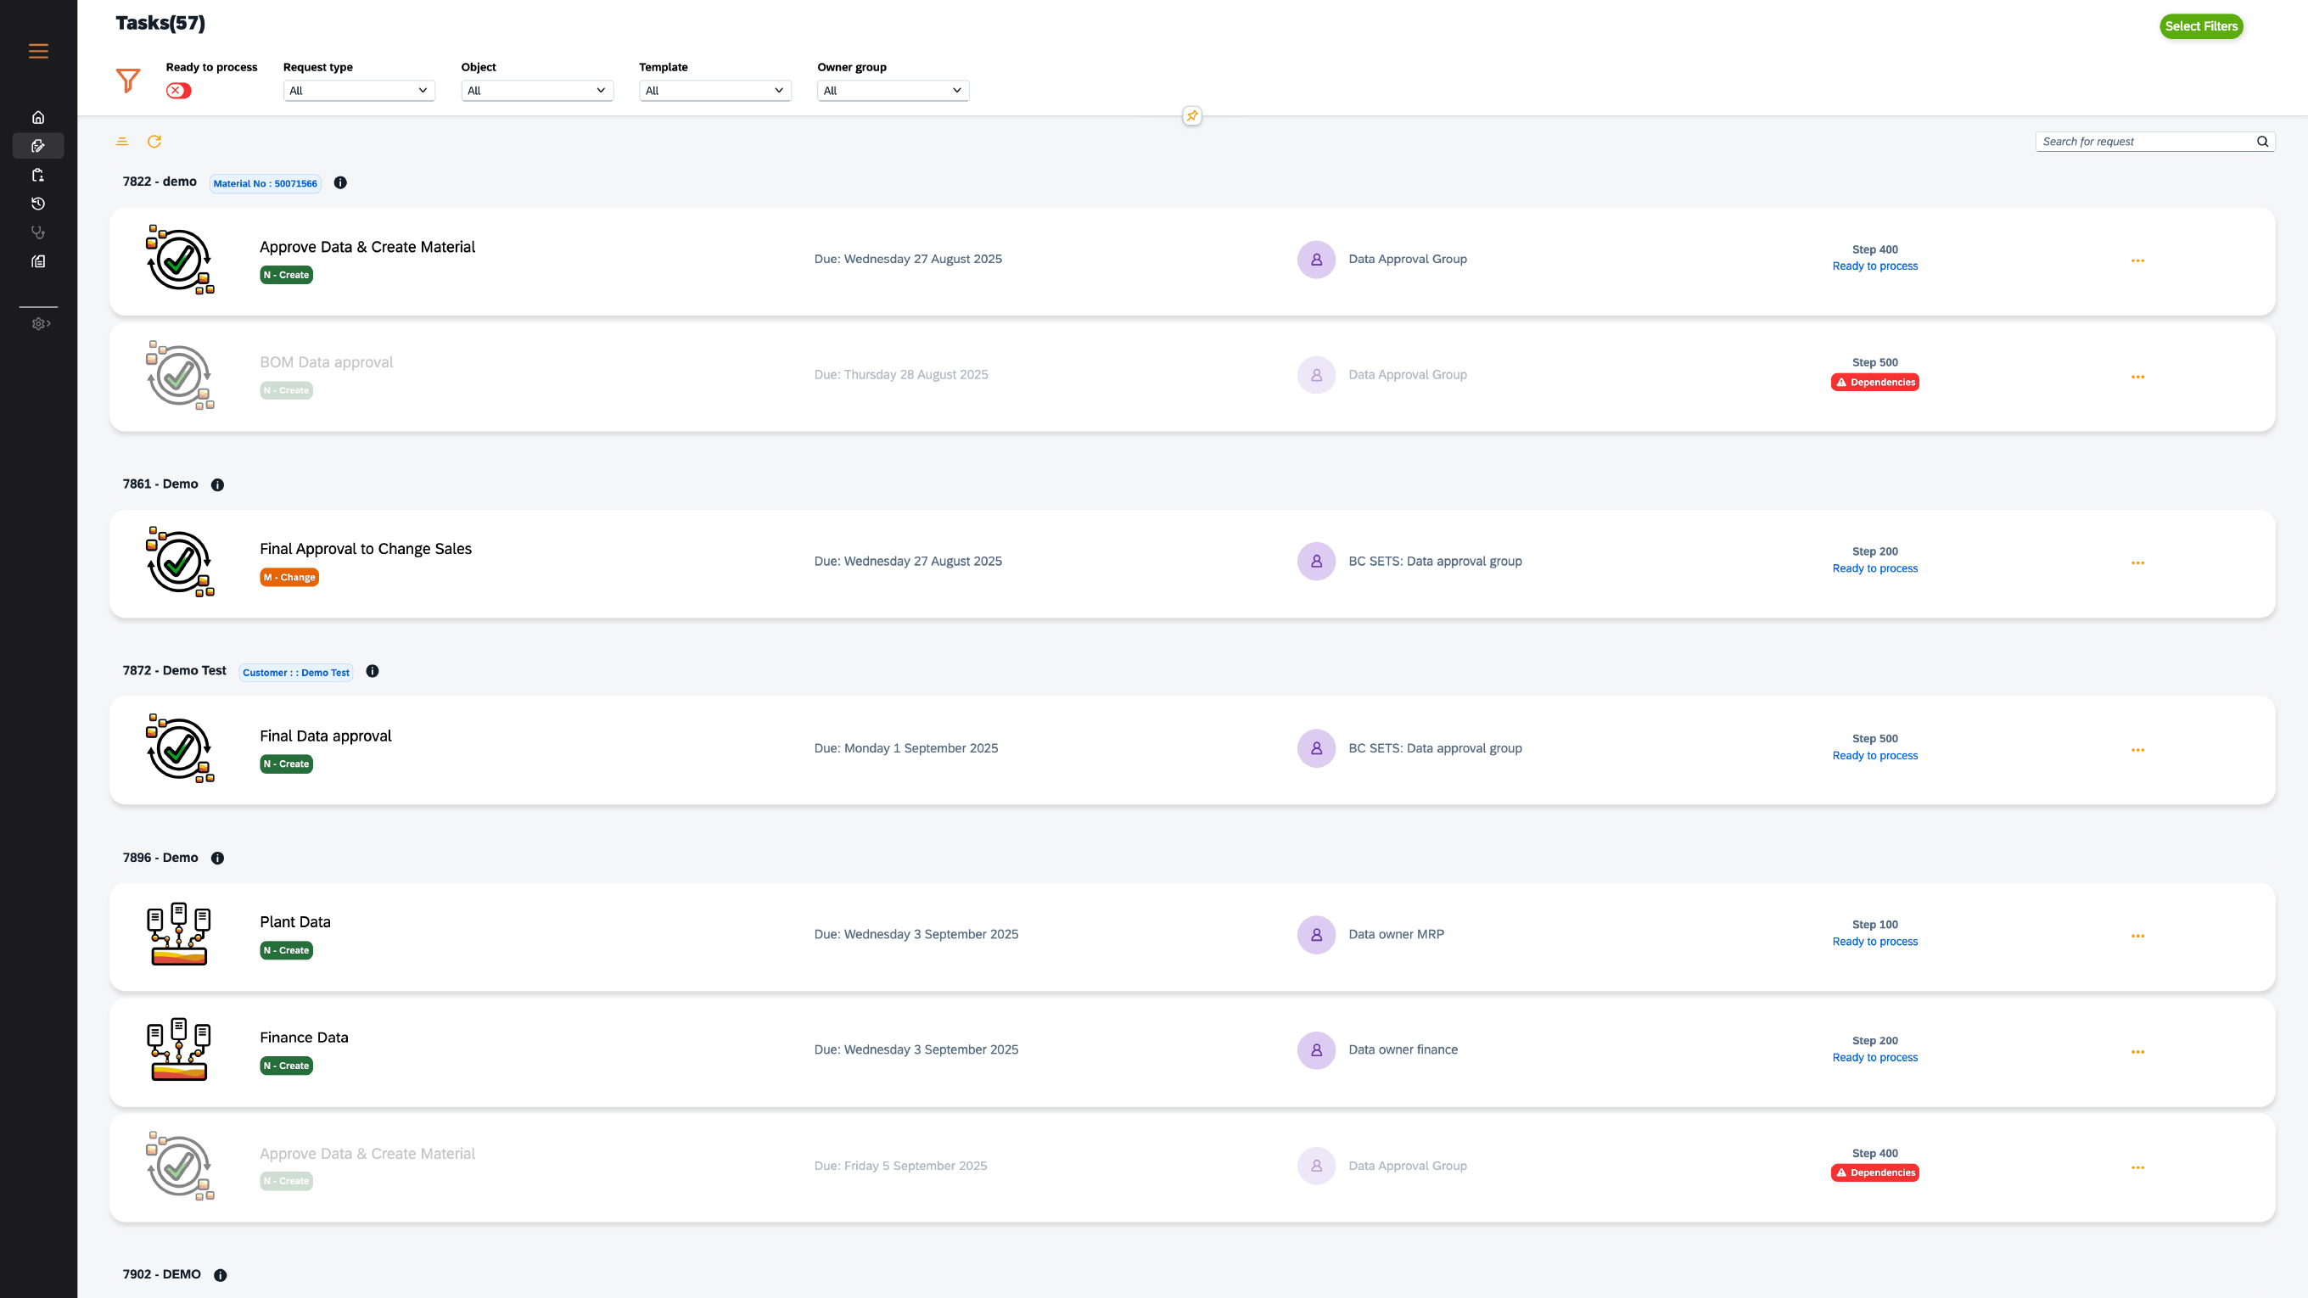The height and width of the screenshot is (1298, 2308).
Task: Toggle the Ready to process switch
Action: [x=178, y=91]
